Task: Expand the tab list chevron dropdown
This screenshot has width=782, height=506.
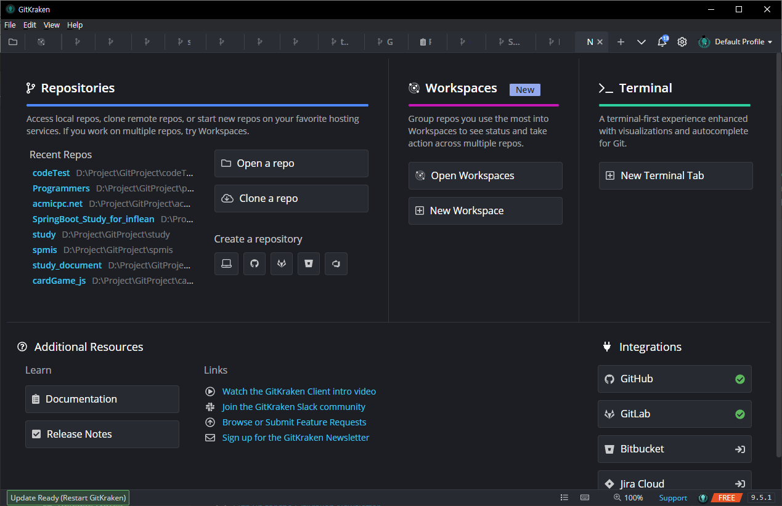Action: pyautogui.click(x=641, y=42)
